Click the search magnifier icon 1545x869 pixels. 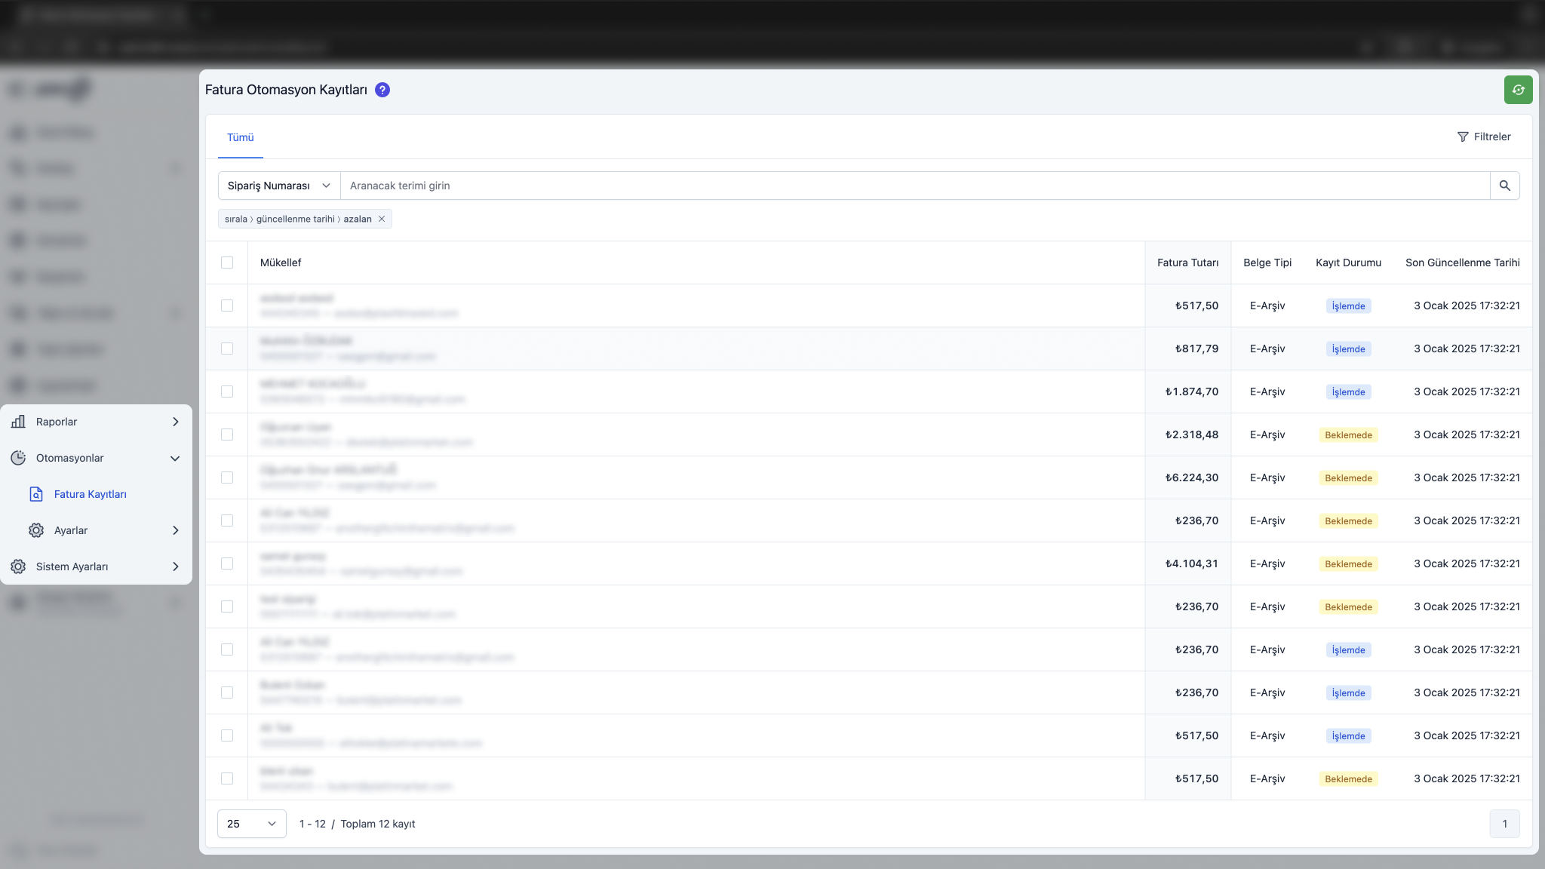(1504, 186)
